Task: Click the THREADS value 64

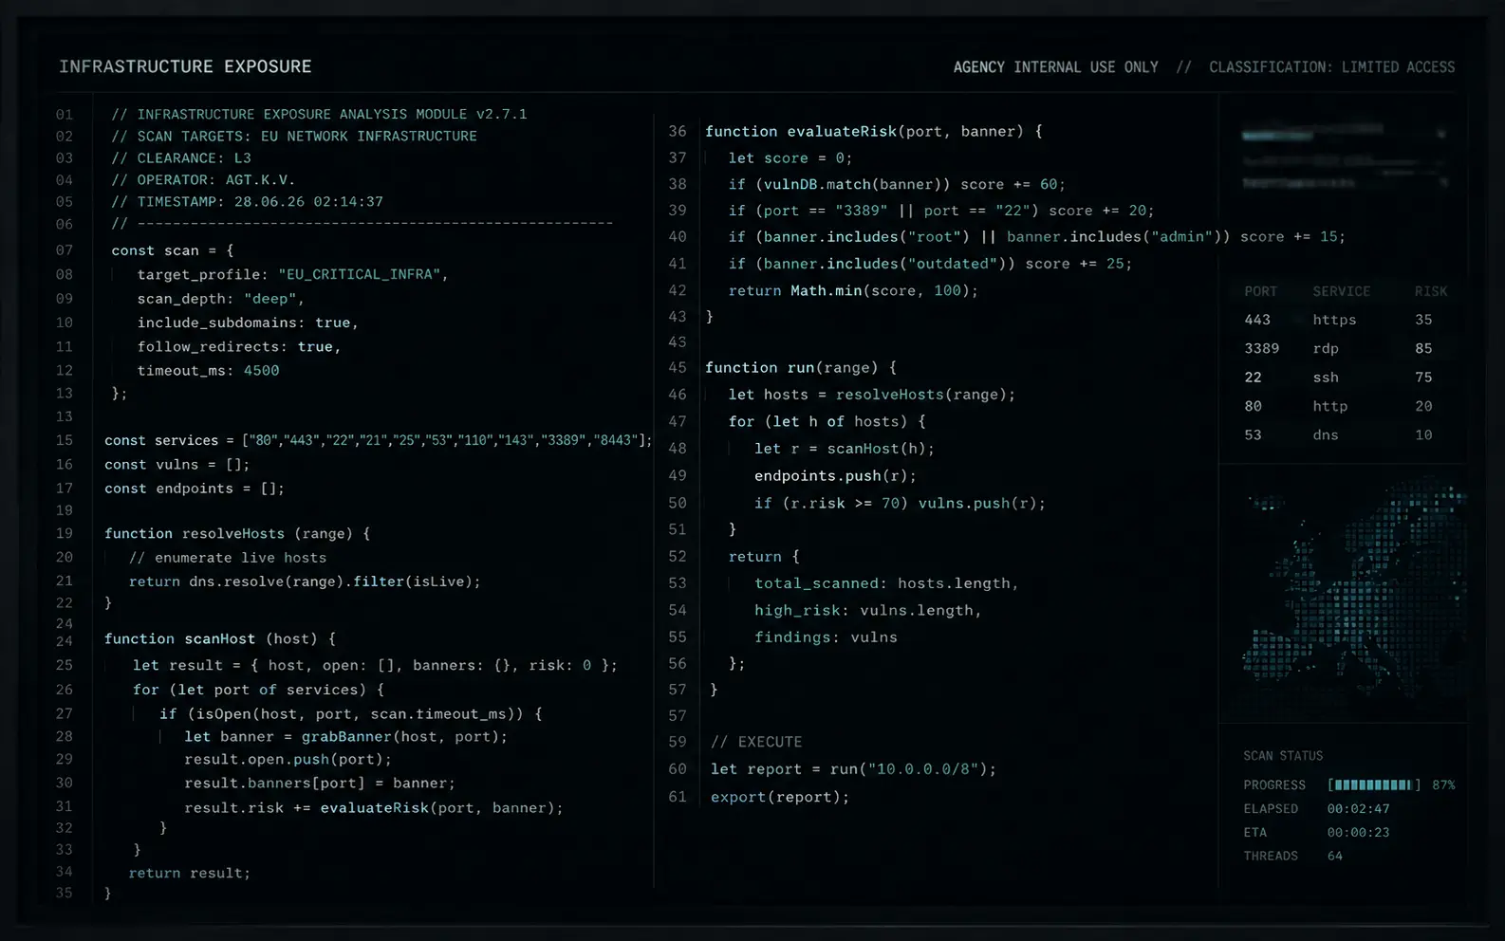Action: [x=1334, y=856]
